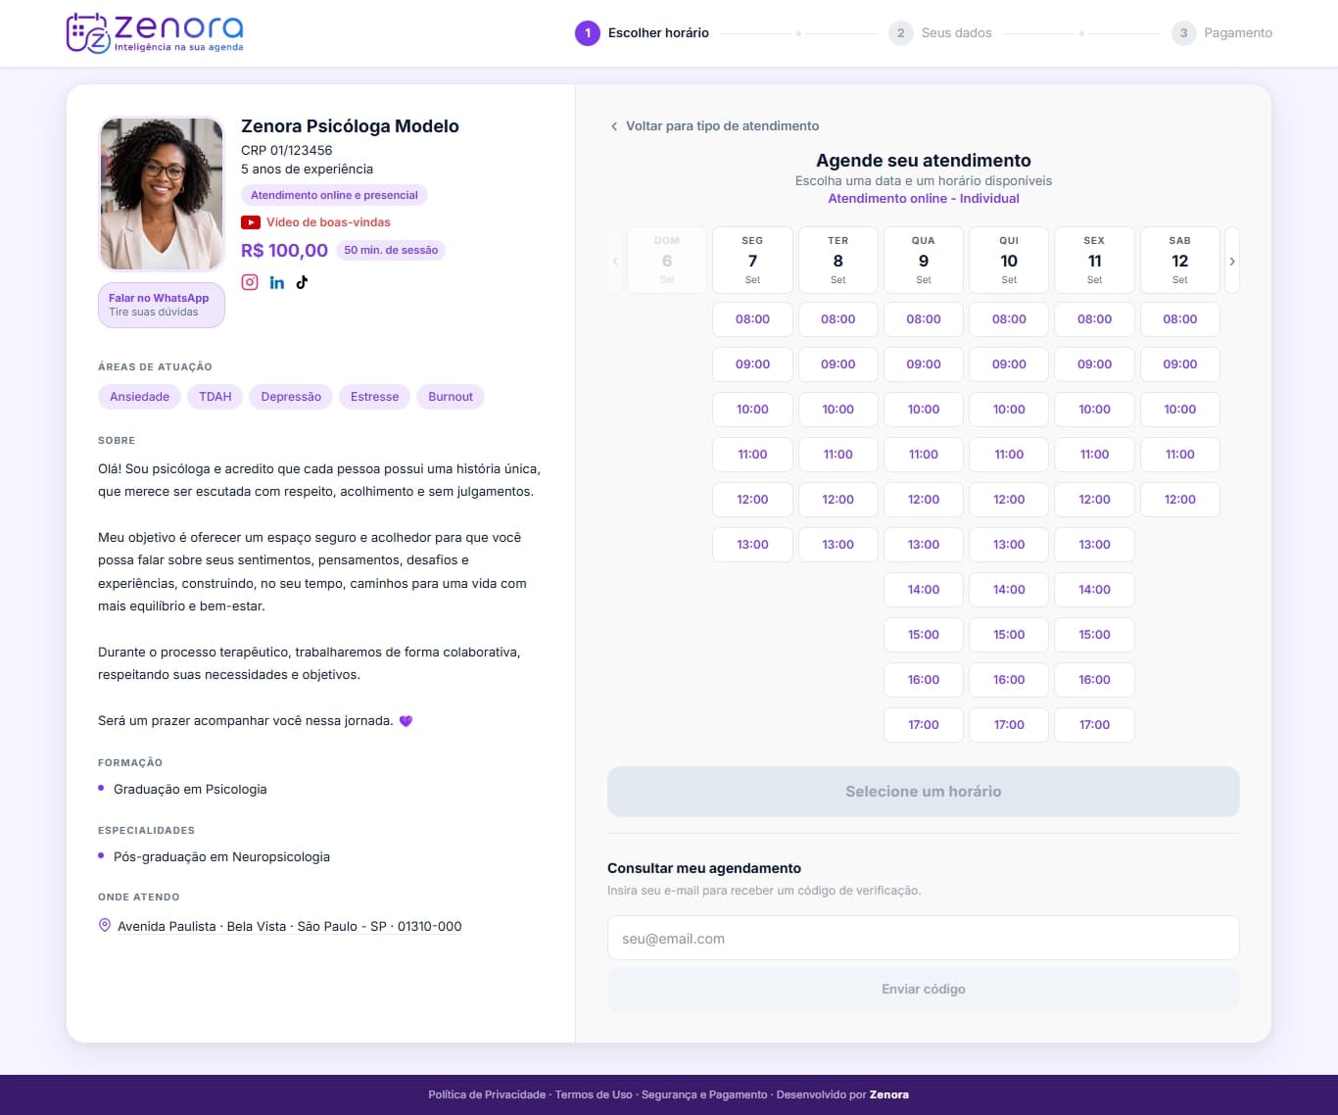Viewport: 1338px width, 1115px height.
Task: Click the TDAH area tag
Action: (x=215, y=397)
